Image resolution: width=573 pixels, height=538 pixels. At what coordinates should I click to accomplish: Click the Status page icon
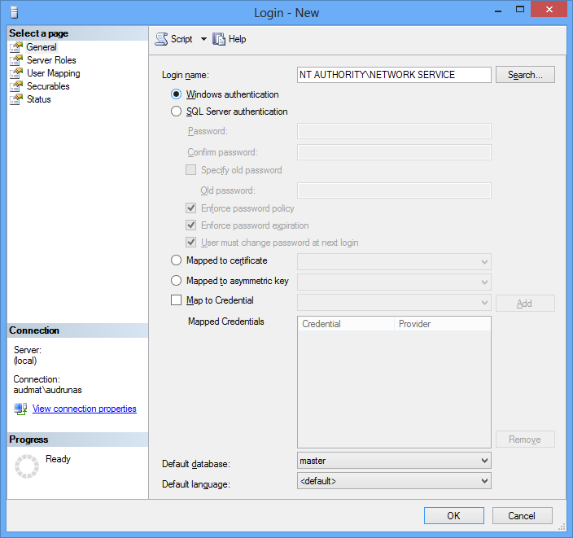(x=16, y=99)
